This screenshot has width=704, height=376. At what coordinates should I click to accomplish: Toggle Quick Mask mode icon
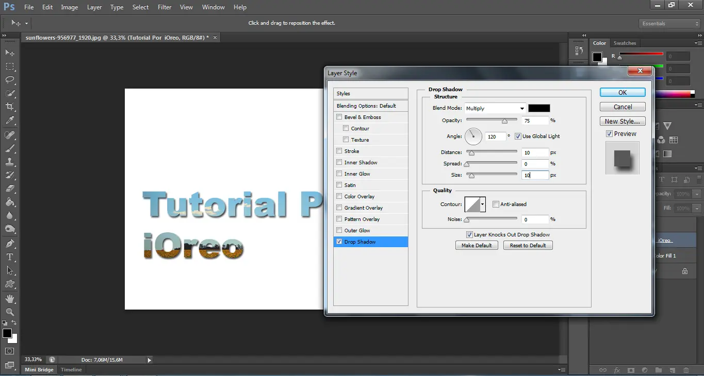click(x=10, y=351)
